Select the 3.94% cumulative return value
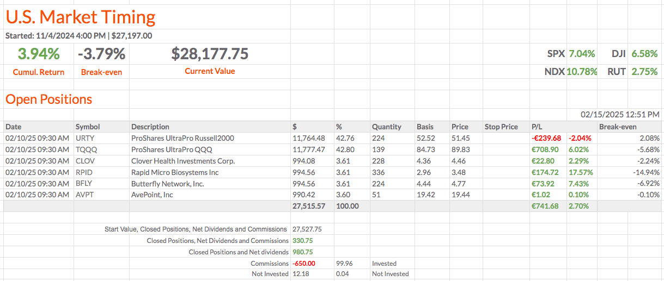The image size is (664, 281). point(38,54)
